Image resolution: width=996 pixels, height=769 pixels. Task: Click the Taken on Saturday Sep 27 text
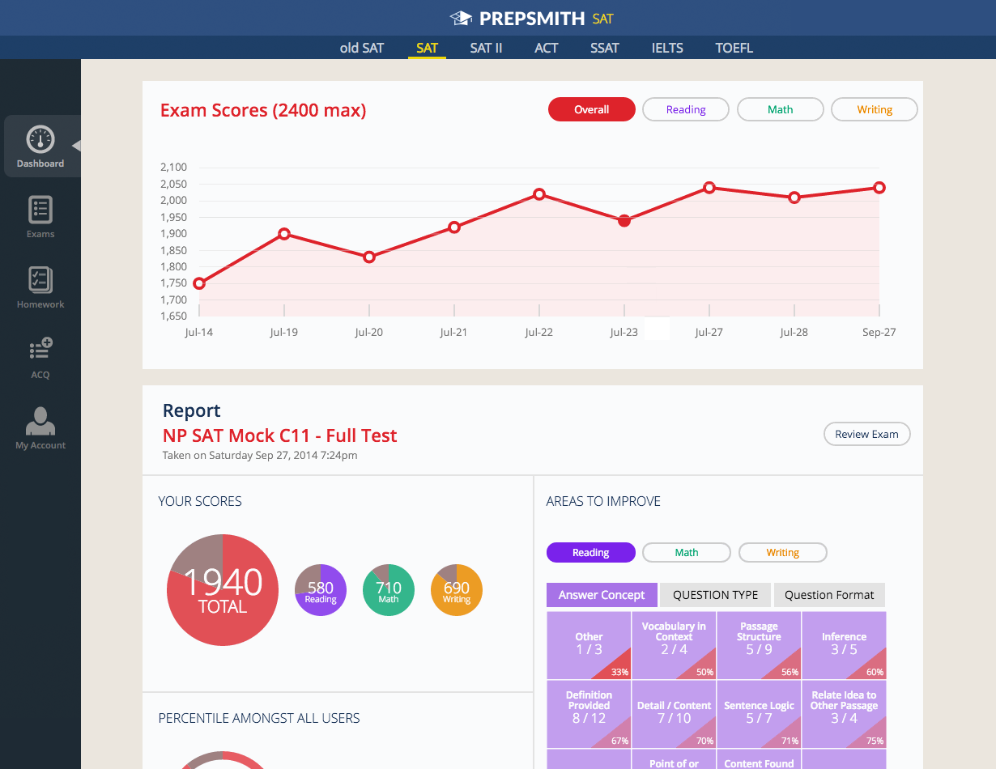[x=260, y=456]
